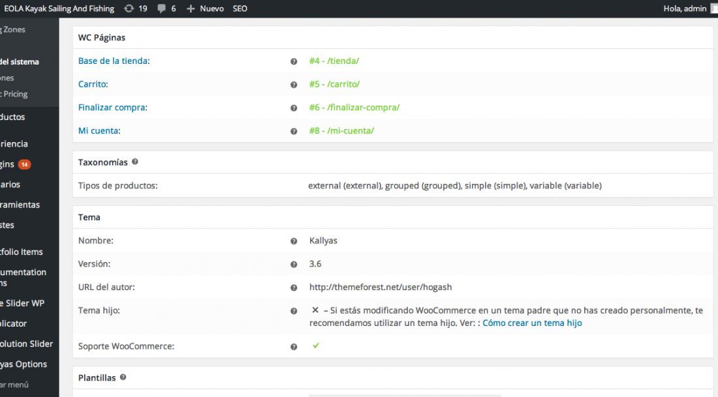Click the updates refresh icon showing 19
This screenshot has width=718, height=397.
[x=129, y=8]
